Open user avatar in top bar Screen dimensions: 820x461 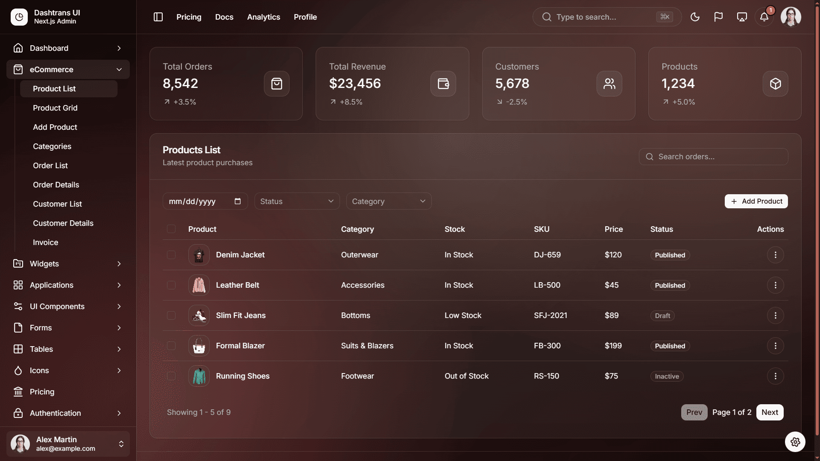coord(791,17)
